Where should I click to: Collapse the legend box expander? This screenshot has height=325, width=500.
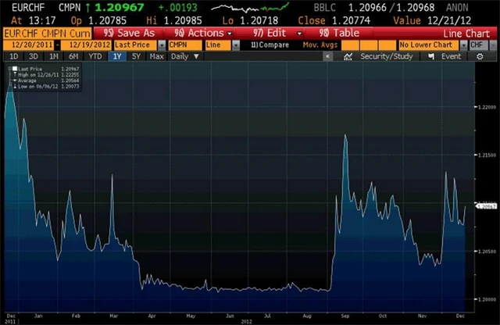pyautogui.click(x=10, y=69)
